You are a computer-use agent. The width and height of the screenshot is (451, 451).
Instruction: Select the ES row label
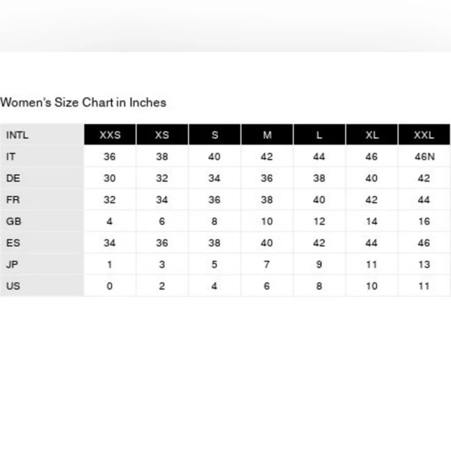[13, 243]
